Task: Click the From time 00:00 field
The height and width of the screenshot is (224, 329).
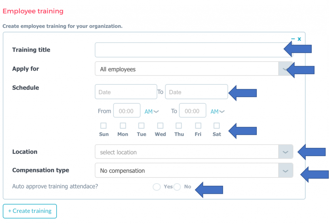Action: pos(127,111)
